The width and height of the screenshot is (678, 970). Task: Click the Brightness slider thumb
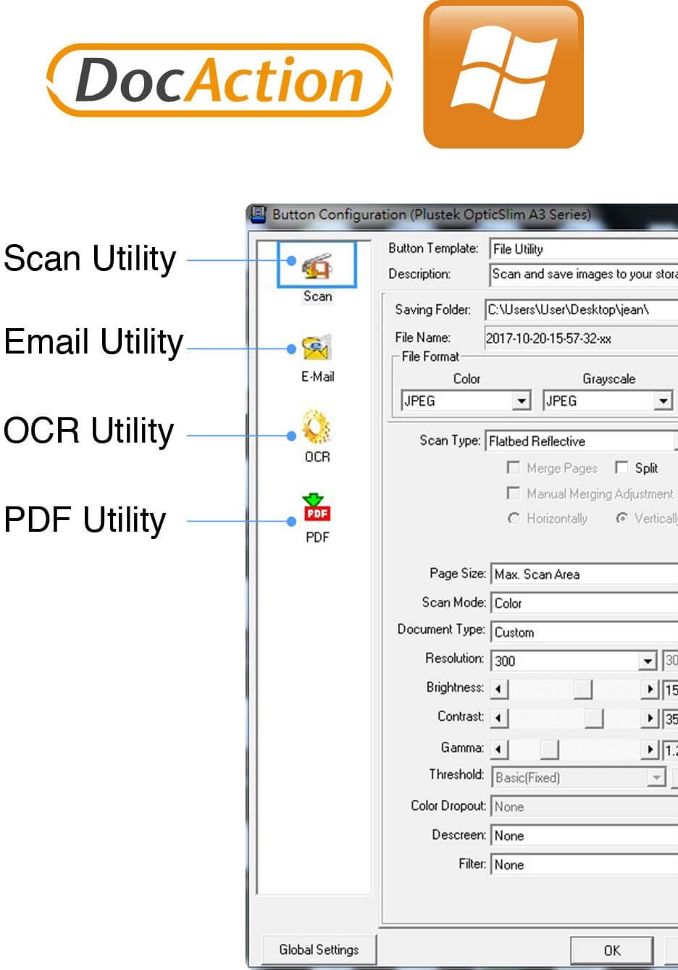pos(582,689)
